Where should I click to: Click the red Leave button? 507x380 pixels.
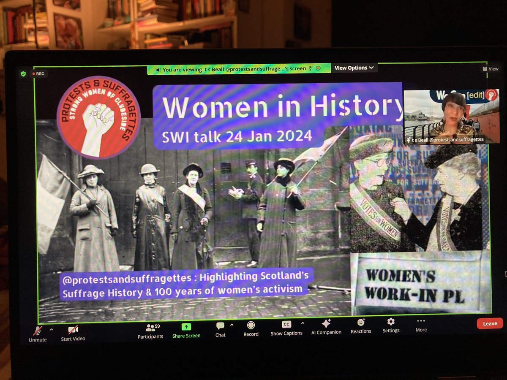pos(490,323)
